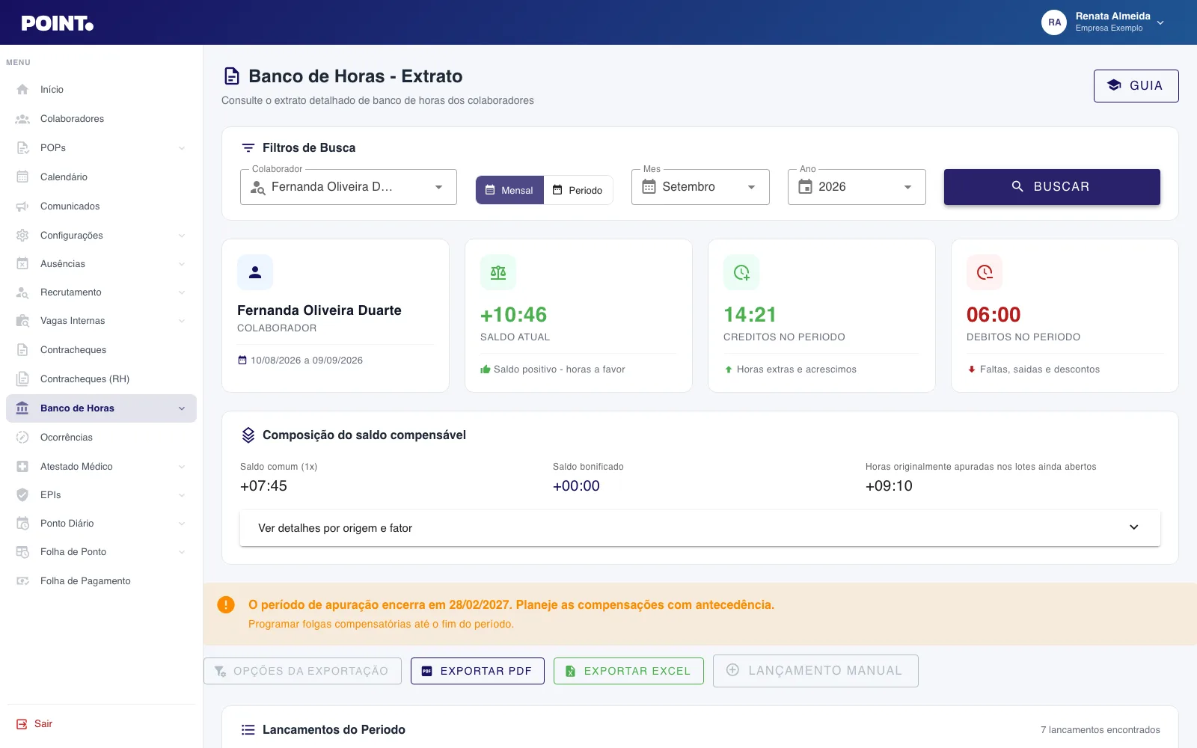Screen dimensions: 1197x748
Task: Click the RA user avatar
Action: (x=1054, y=22)
